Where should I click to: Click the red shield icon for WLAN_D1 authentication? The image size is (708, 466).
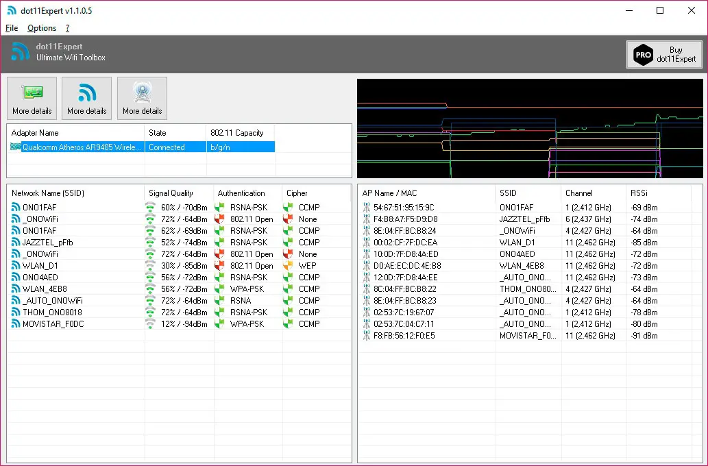point(221,266)
